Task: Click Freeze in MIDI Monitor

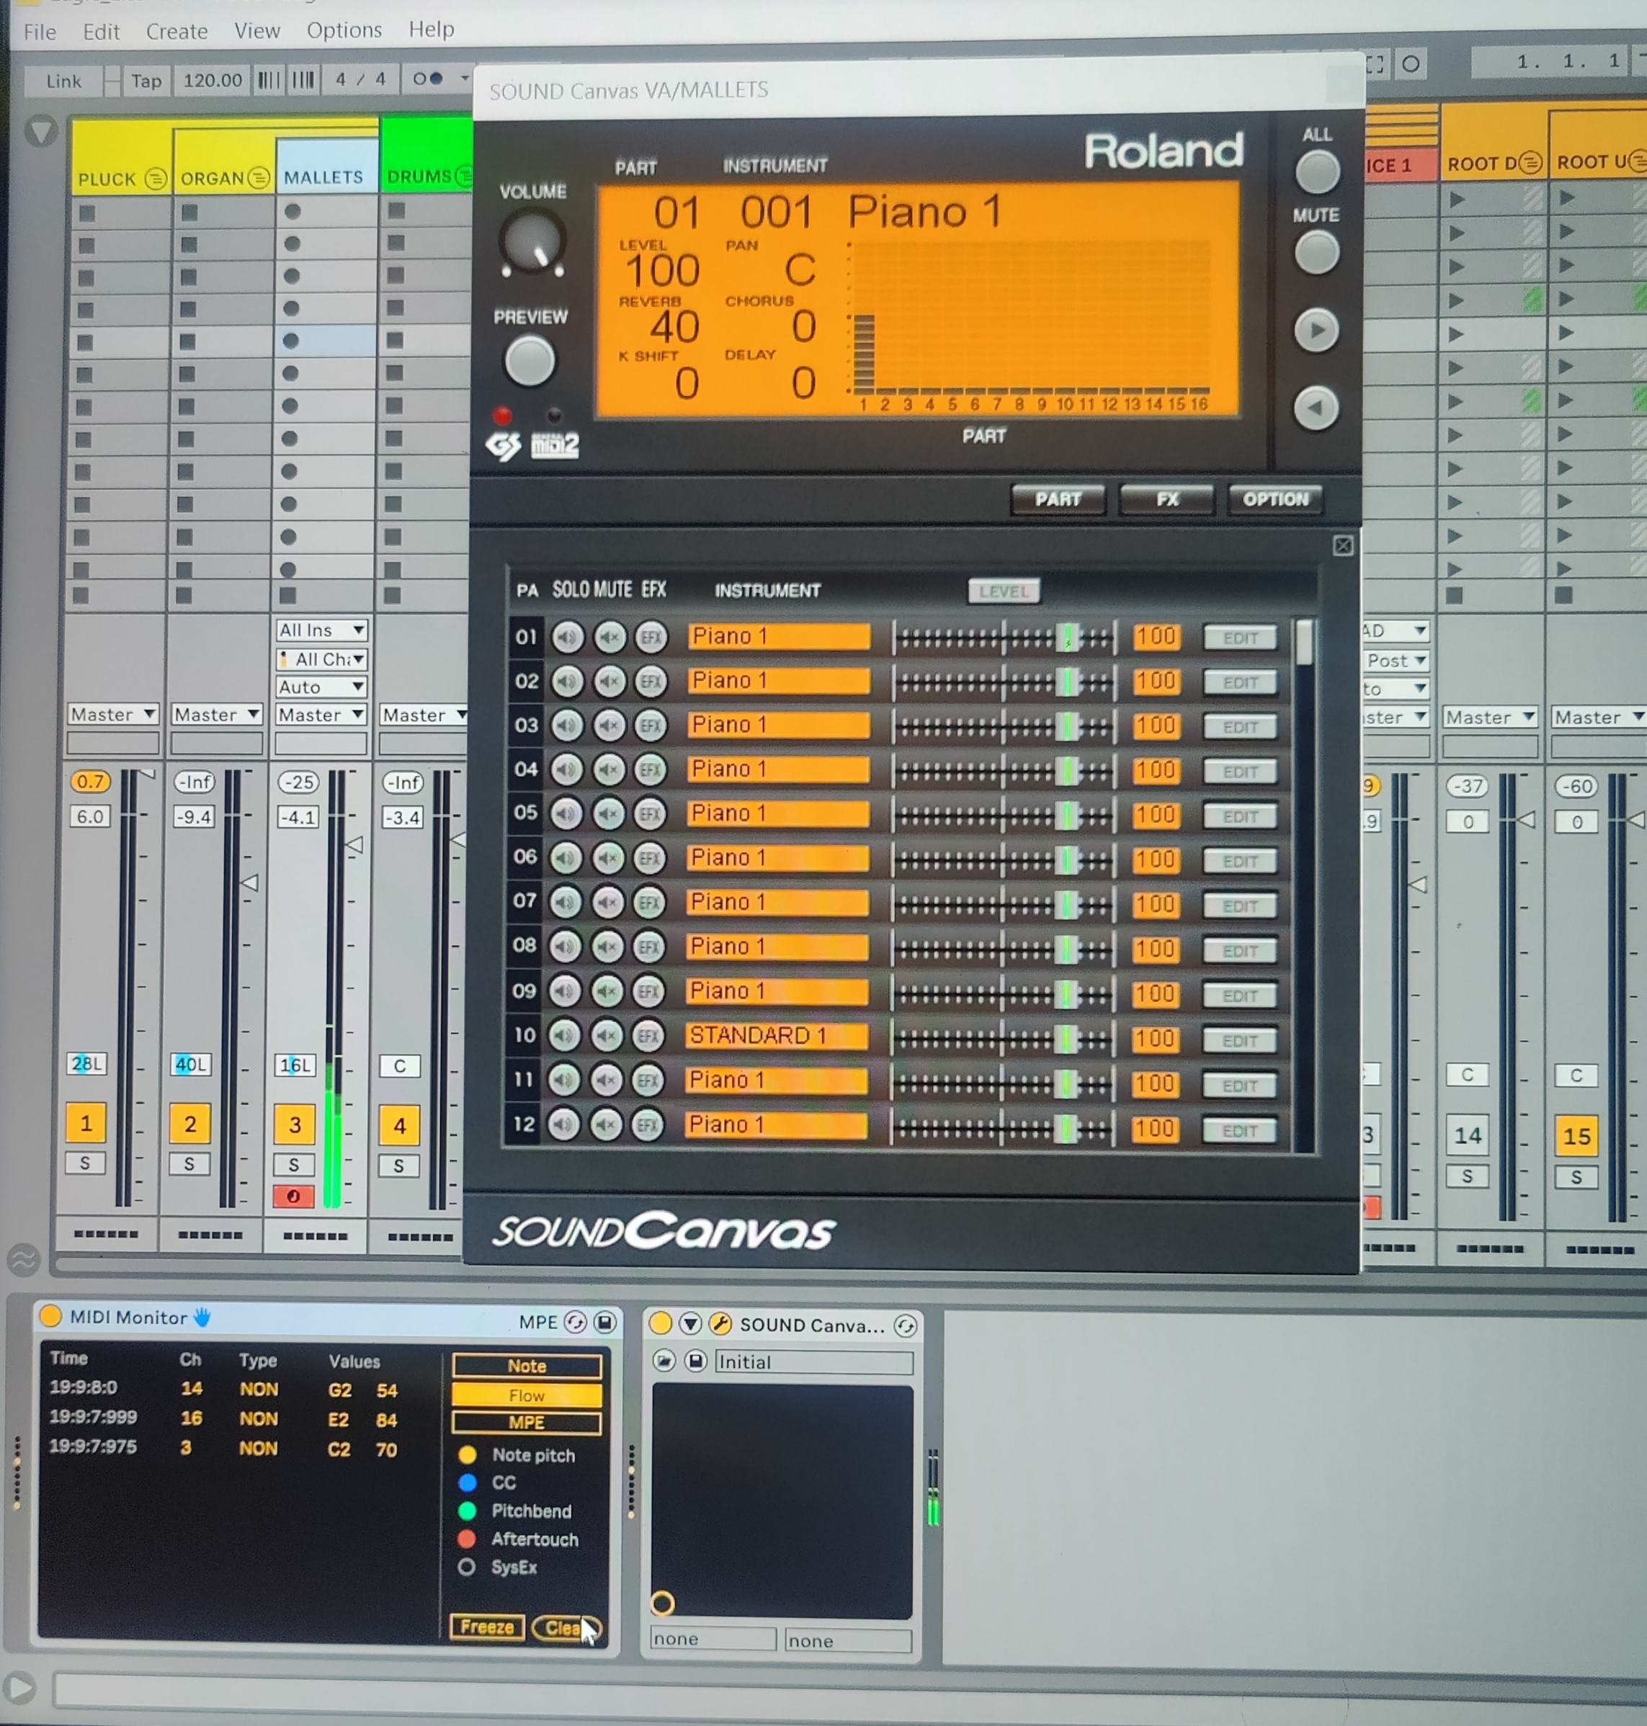Action: point(487,1627)
